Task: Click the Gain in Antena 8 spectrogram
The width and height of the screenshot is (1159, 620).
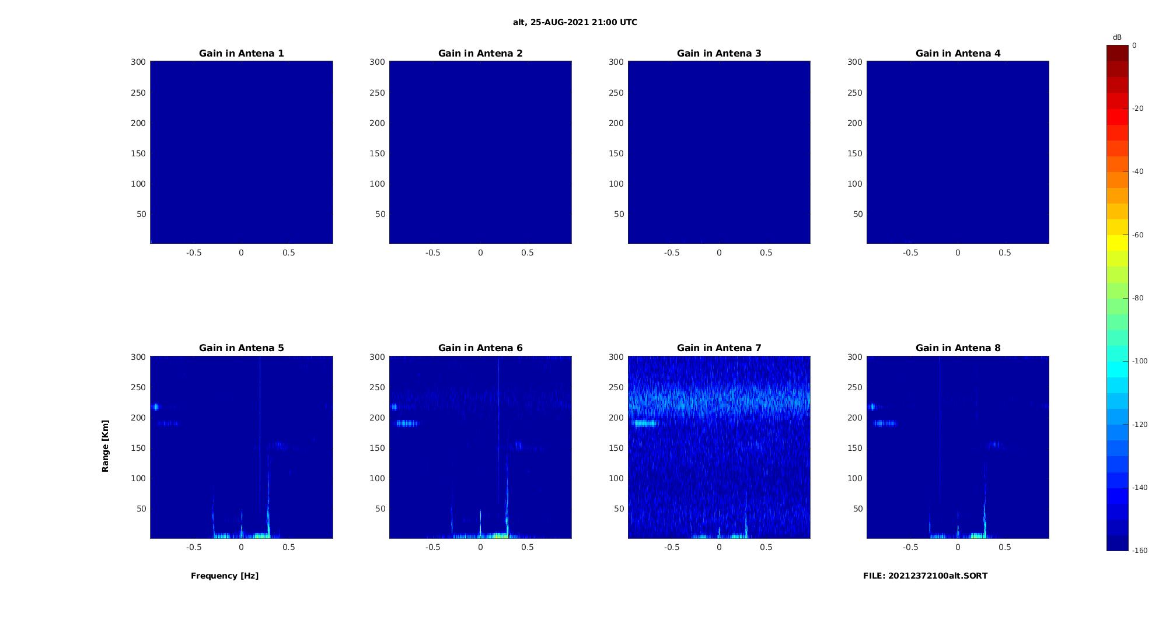Action: coord(958,447)
